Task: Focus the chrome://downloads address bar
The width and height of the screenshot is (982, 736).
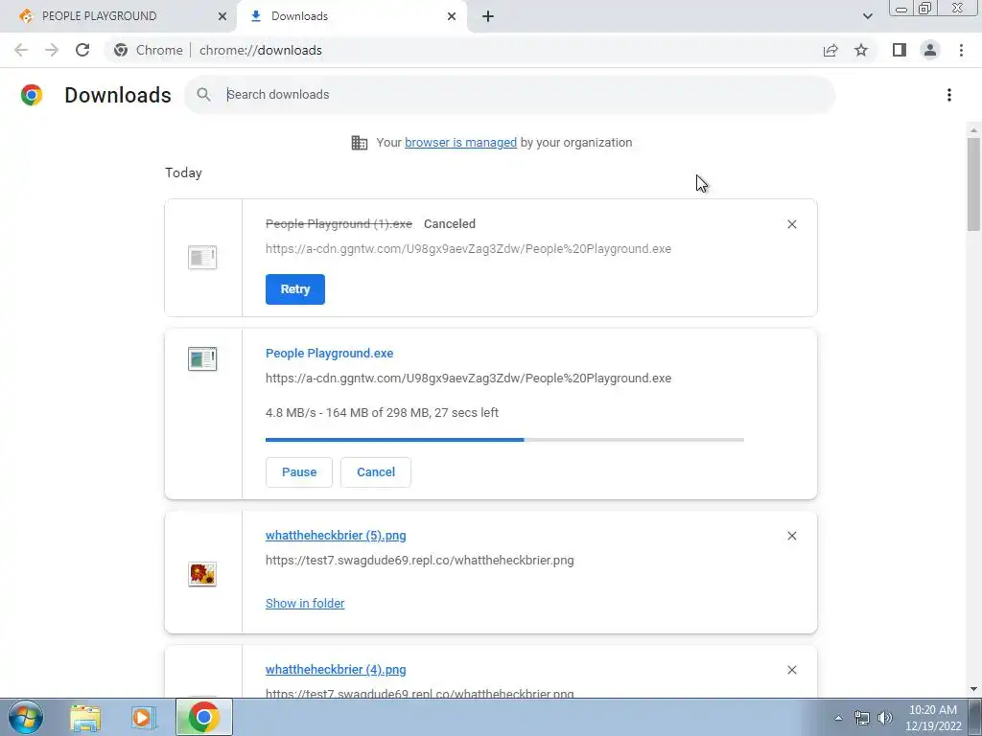Action: coord(260,50)
